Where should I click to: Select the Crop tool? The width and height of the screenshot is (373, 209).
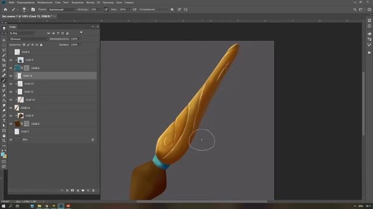click(4, 60)
